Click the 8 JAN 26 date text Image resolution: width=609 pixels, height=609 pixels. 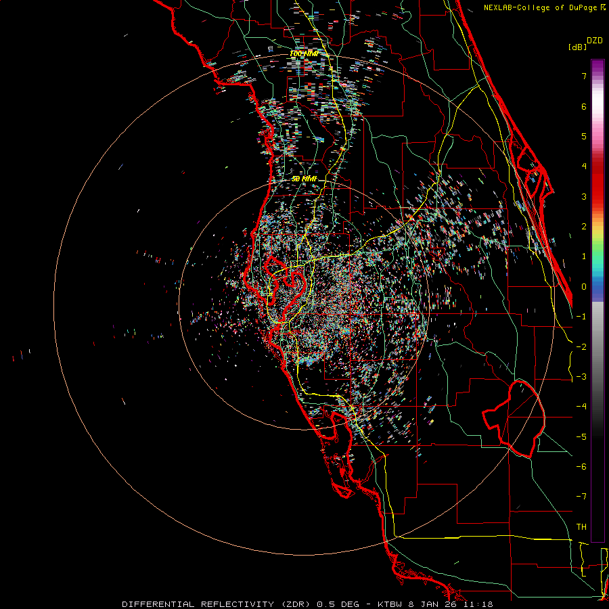click(432, 604)
